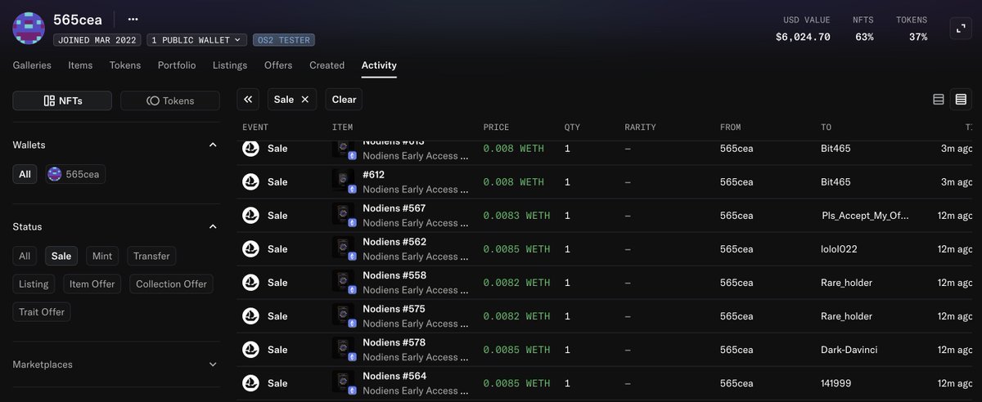Remove the Sale filter chip X
The image size is (982, 402).
(305, 100)
